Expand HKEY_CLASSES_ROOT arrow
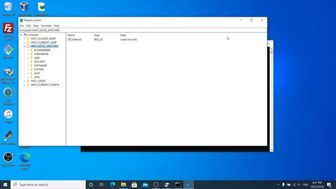This screenshot has height=189, width=336. [25, 38]
